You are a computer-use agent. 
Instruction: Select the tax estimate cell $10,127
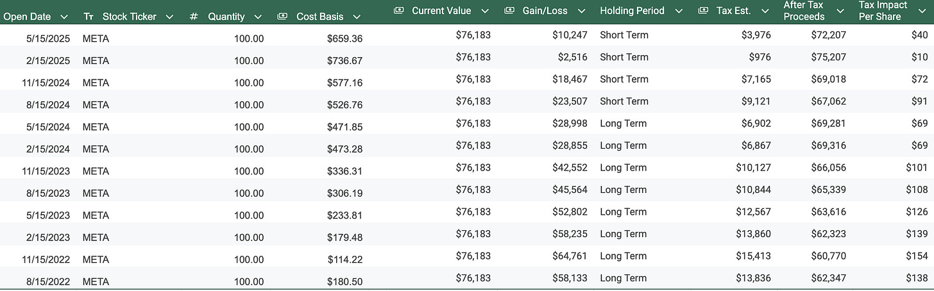753,167
